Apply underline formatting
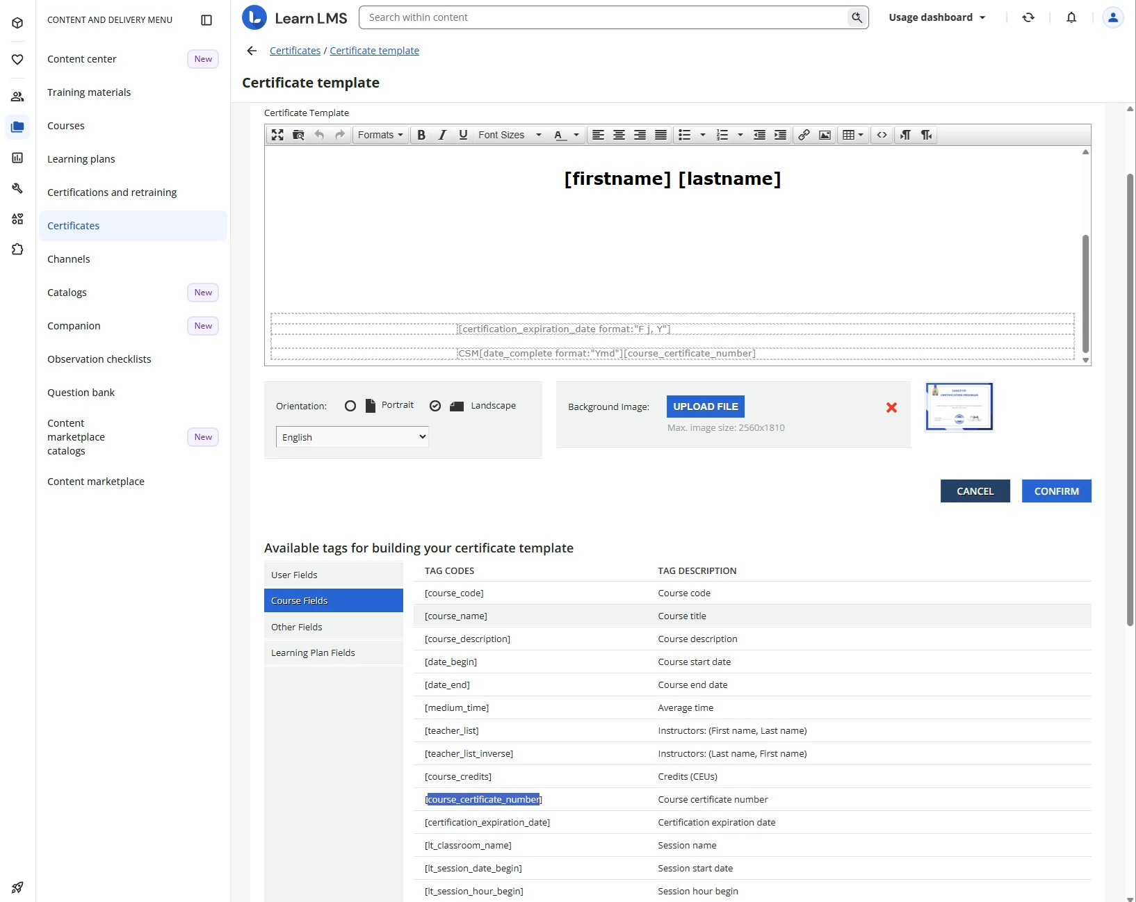1136x902 pixels. (x=463, y=135)
